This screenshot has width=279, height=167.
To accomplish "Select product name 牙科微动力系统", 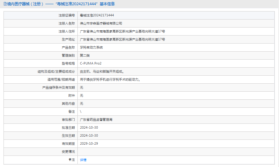I will [91, 47].
